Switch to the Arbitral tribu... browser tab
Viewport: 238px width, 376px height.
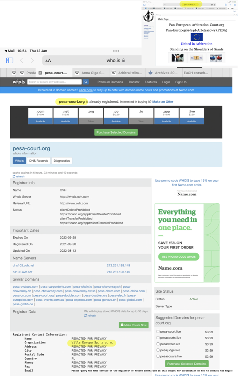[127, 73]
